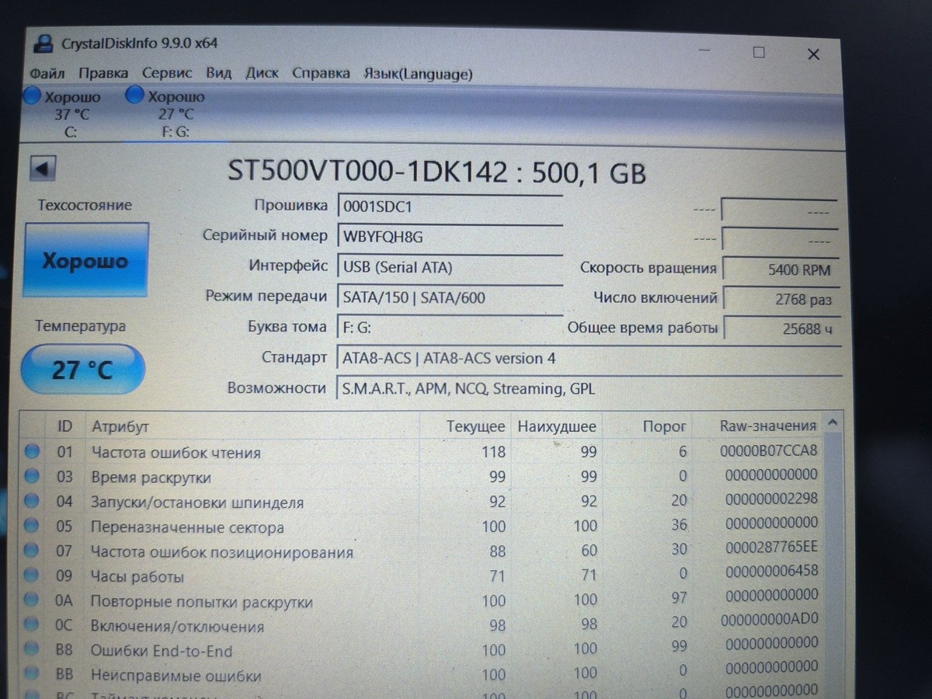Screen dimensions: 932x699
Task: Click raw value 0000287765EE
Action: click(x=771, y=548)
